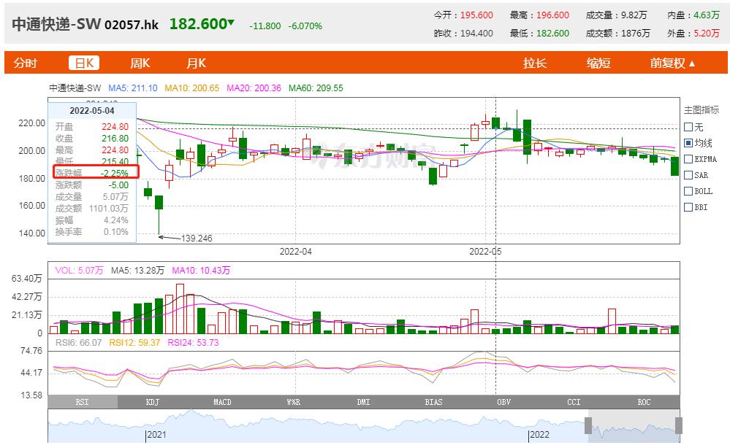Click the volume MA10: 10.43万 label
730x445 pixels.
pyautogui.click(x=201, y=270)
